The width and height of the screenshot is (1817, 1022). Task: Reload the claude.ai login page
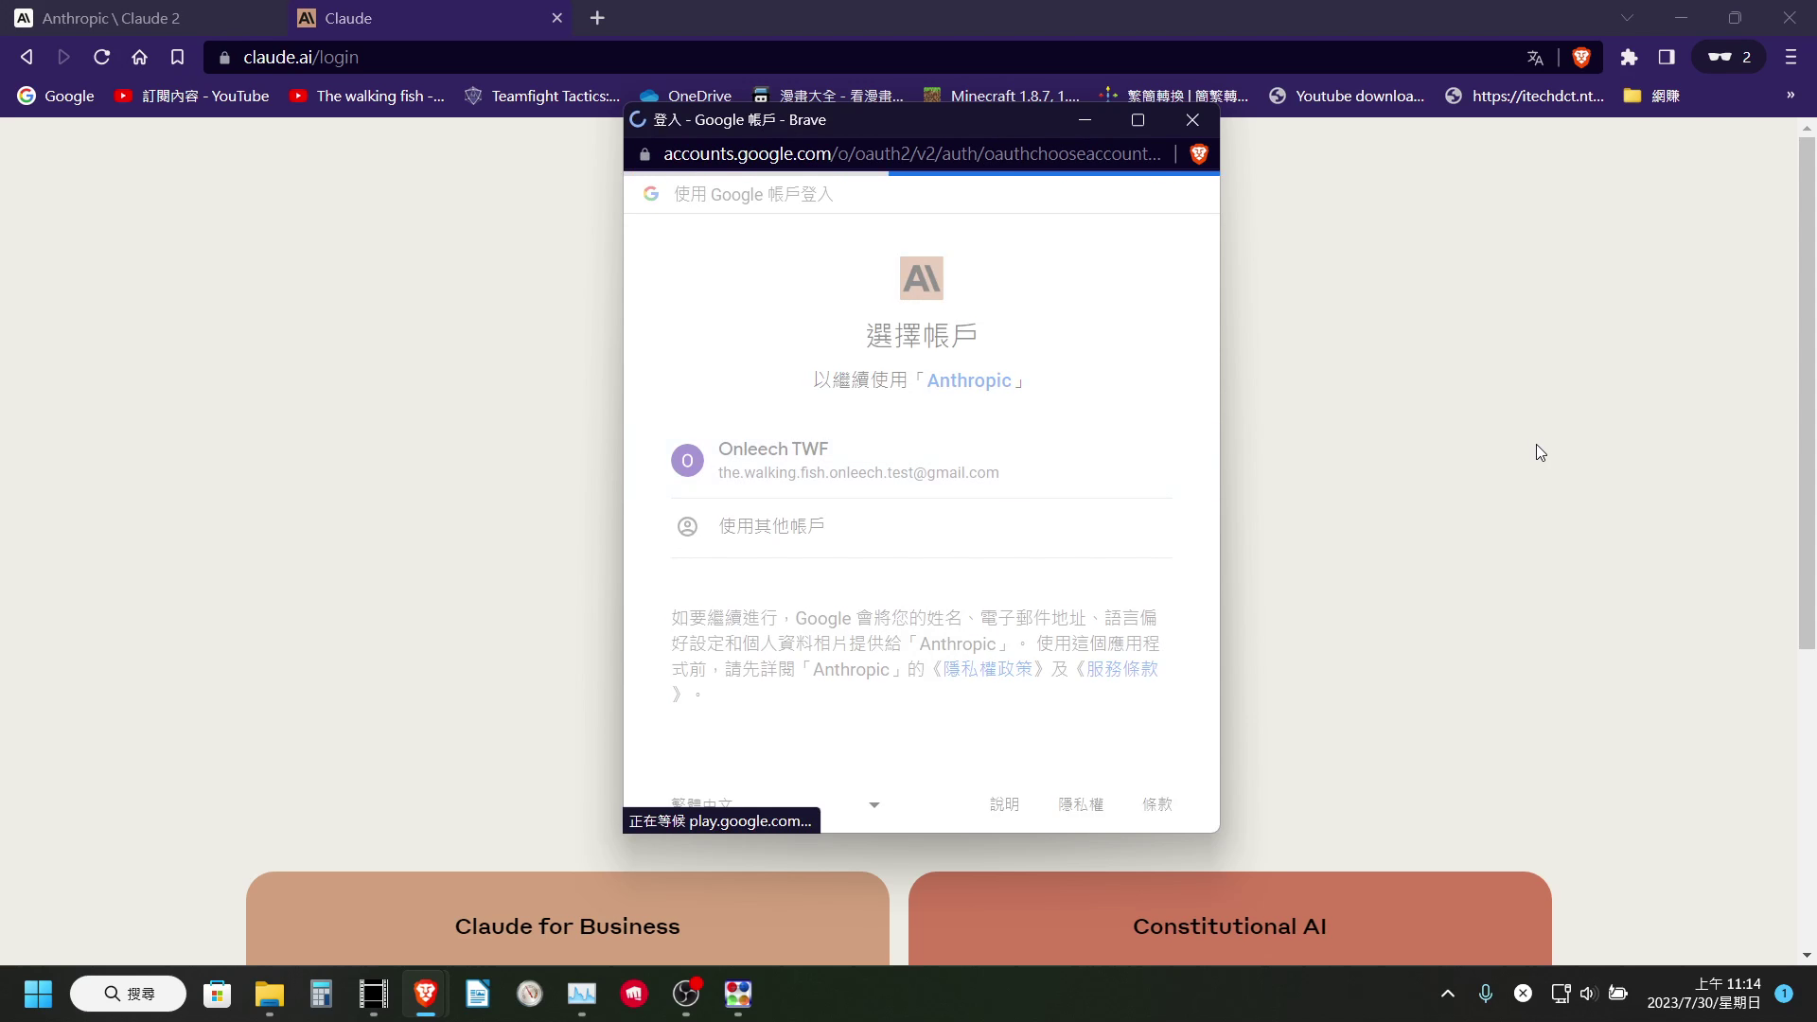(x=102, y=58)
